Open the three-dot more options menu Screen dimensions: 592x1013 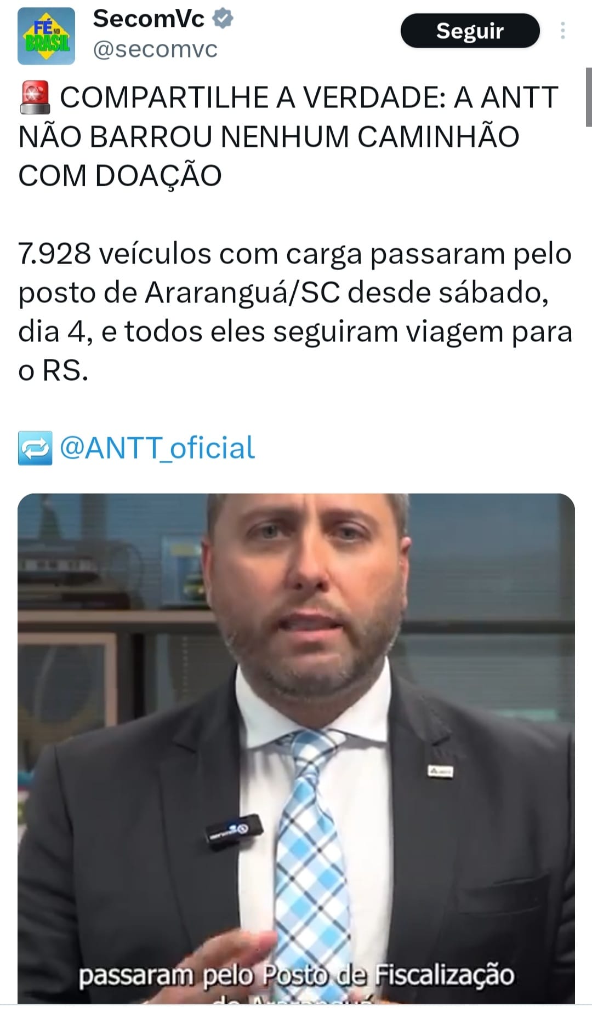(562, 31)
